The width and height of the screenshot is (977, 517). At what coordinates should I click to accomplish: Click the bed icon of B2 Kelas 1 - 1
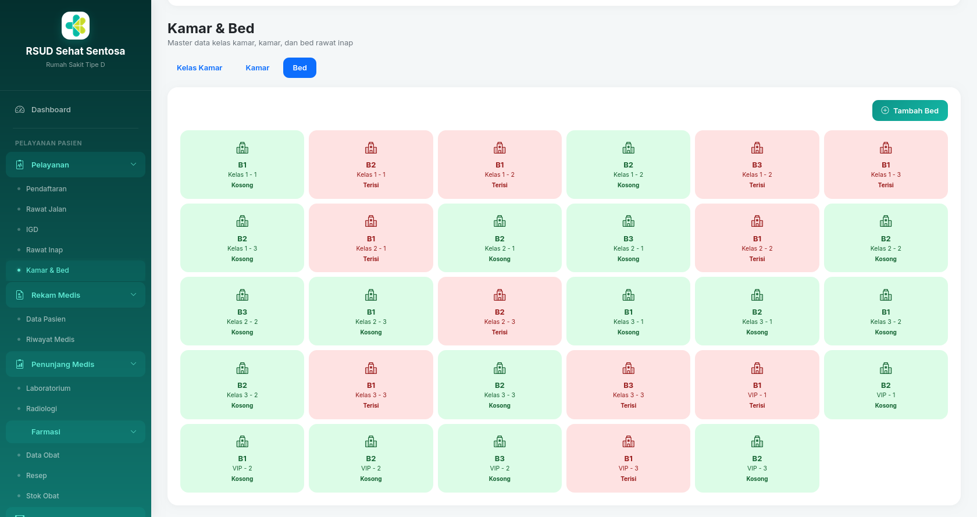[x=371, y=148]
